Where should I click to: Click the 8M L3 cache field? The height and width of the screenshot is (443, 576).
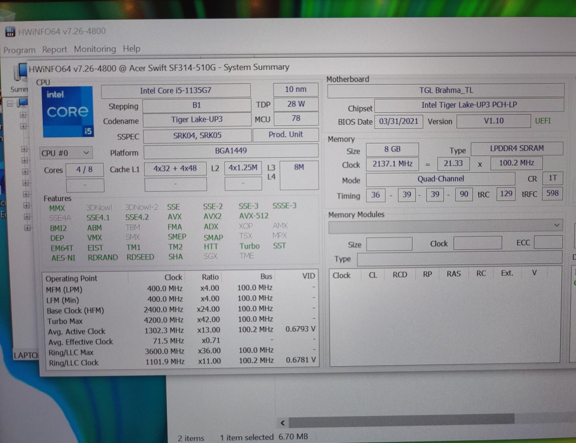[299, 175]
